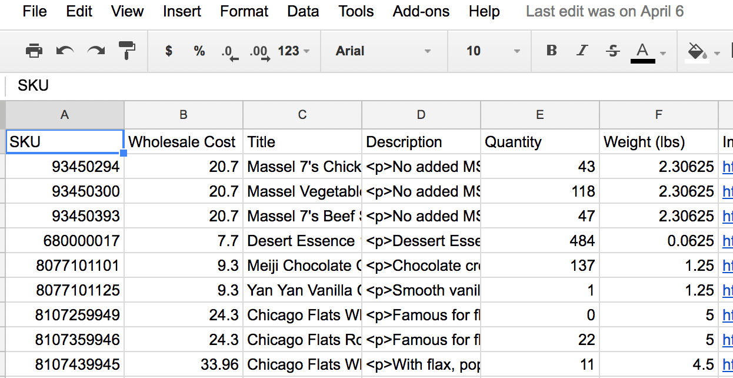
Task: Open the font size 10 dropdown
Action: 493,51
